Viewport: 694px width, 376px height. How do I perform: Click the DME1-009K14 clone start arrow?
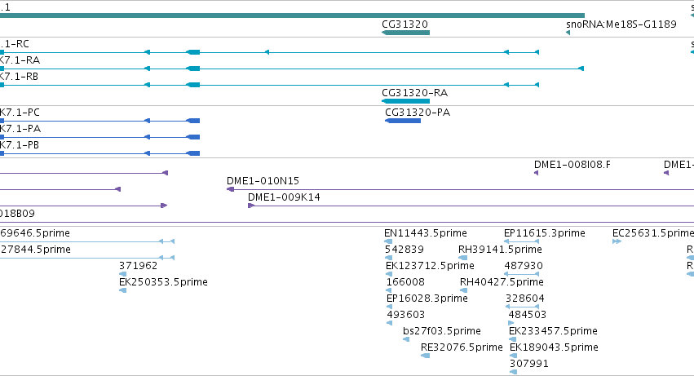point(251,206)
